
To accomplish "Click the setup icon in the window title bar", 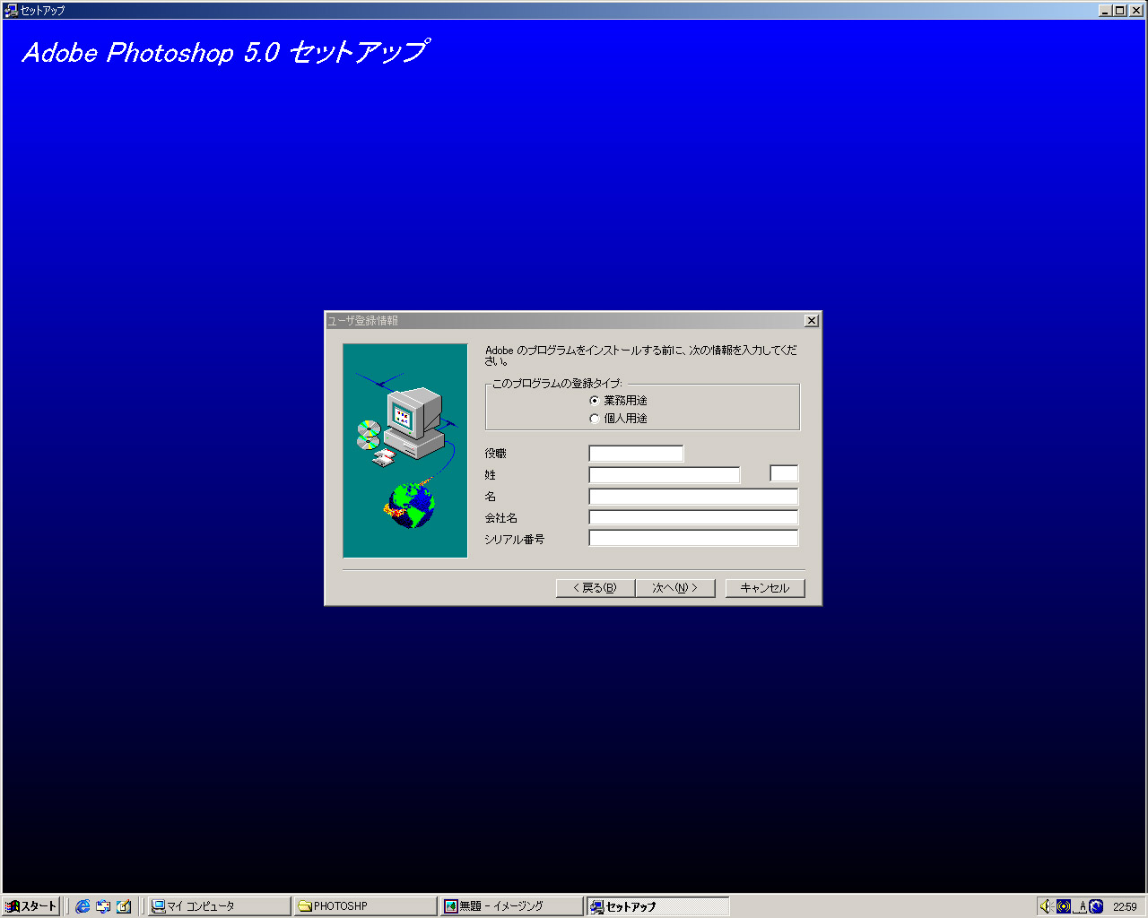I will (x=11, y=10).
